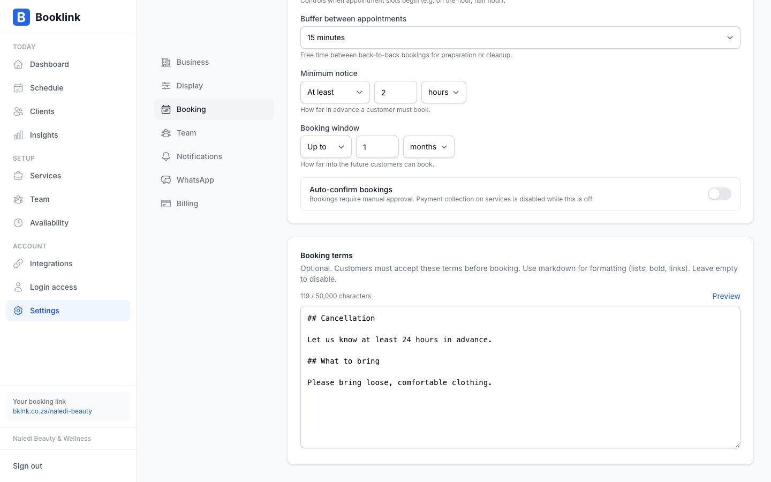Switch to Business settings tab
771x482 pixels.
coord(214,62)
